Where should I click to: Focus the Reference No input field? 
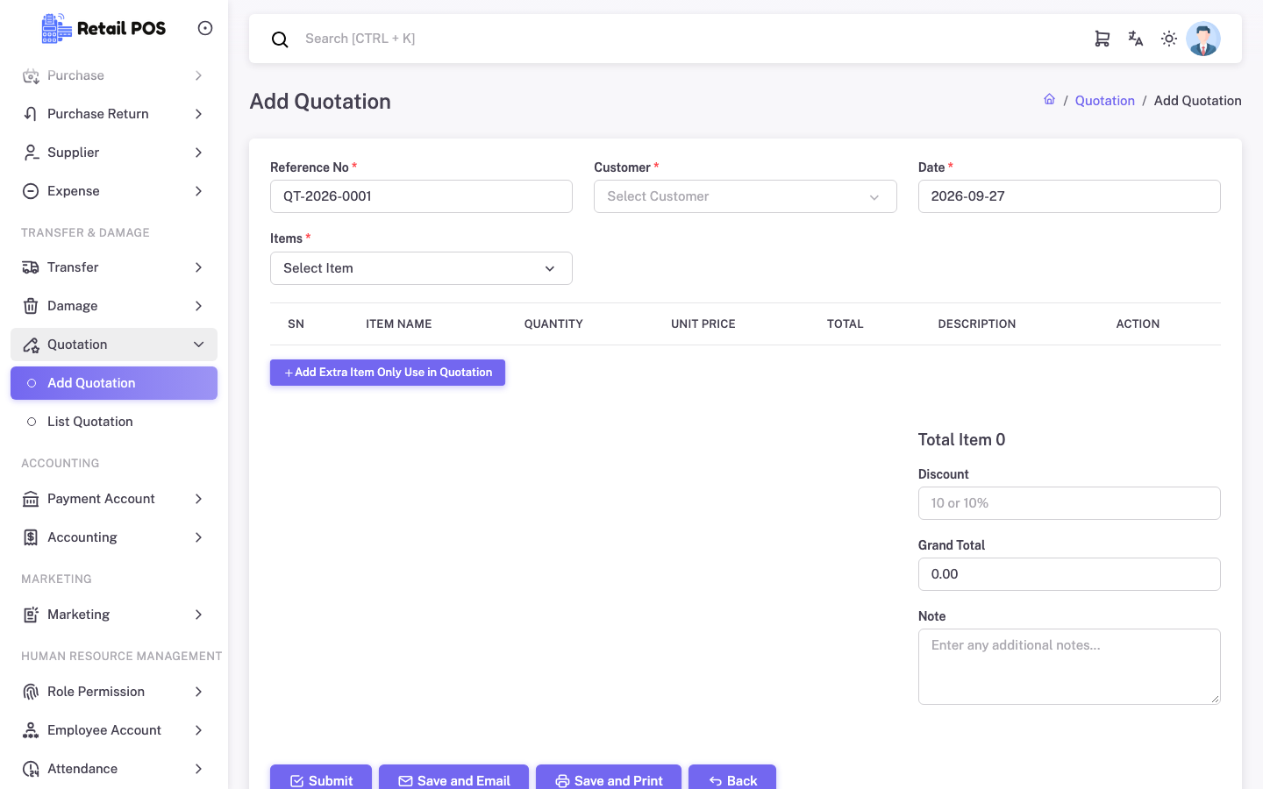click(x=421, y=196)
